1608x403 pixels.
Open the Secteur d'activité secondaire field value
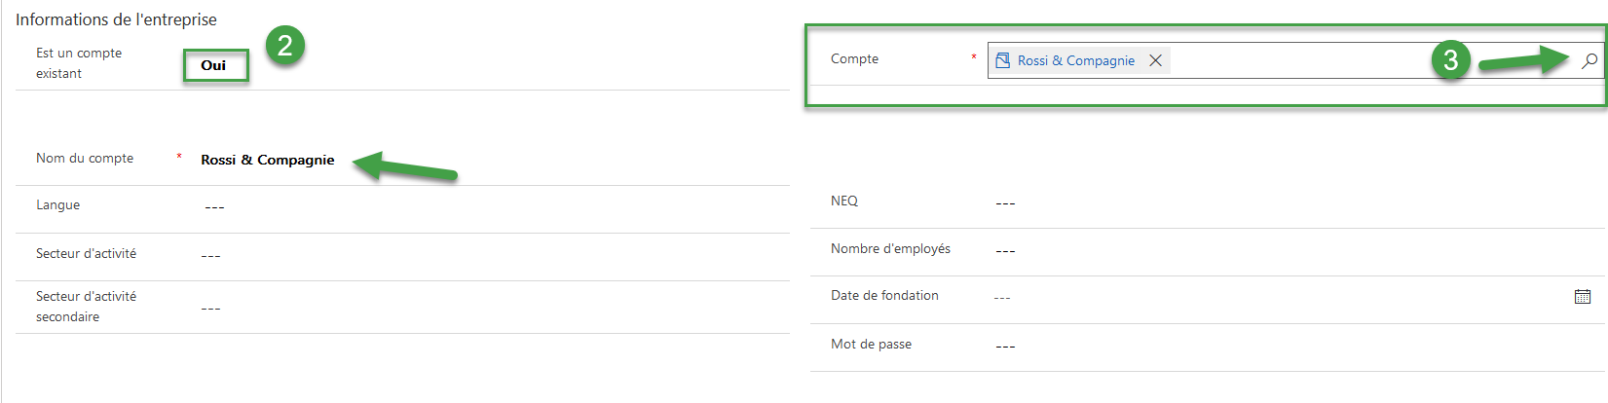(211, 309)
